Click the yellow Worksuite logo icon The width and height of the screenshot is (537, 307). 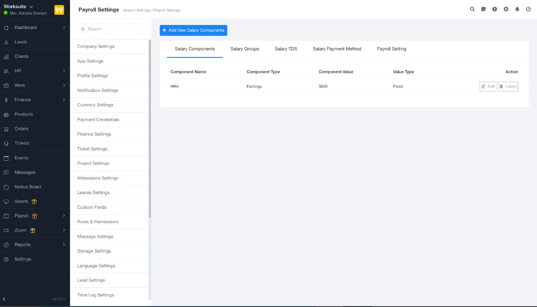(59, 10)
